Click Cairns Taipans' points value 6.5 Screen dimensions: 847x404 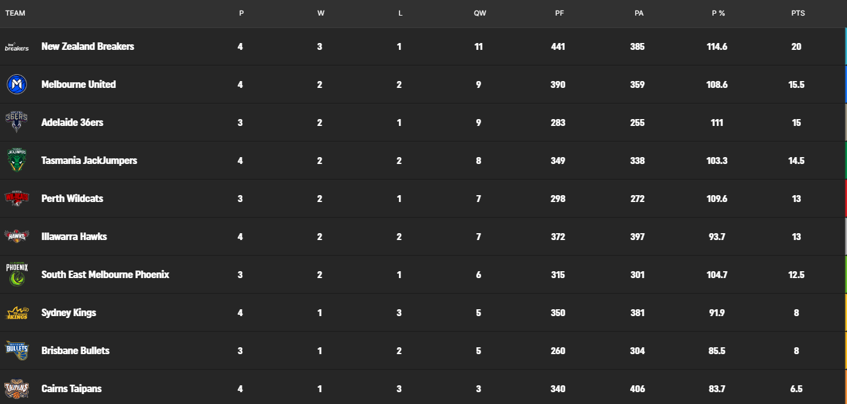click(x=796, y=389)
